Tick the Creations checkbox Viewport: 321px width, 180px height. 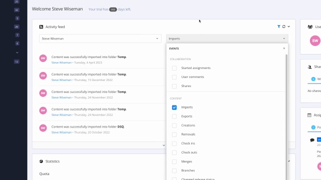tap(174, 125)
